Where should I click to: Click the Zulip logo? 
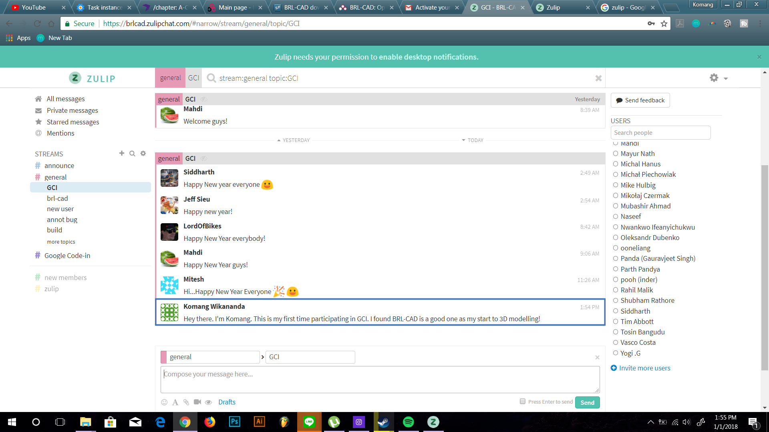coord(92,78)
